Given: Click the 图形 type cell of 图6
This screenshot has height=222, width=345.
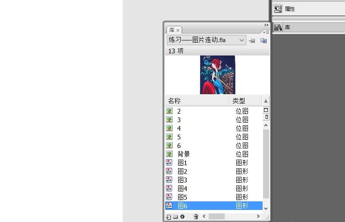Looking at the screenshot, I should [242, 206].
